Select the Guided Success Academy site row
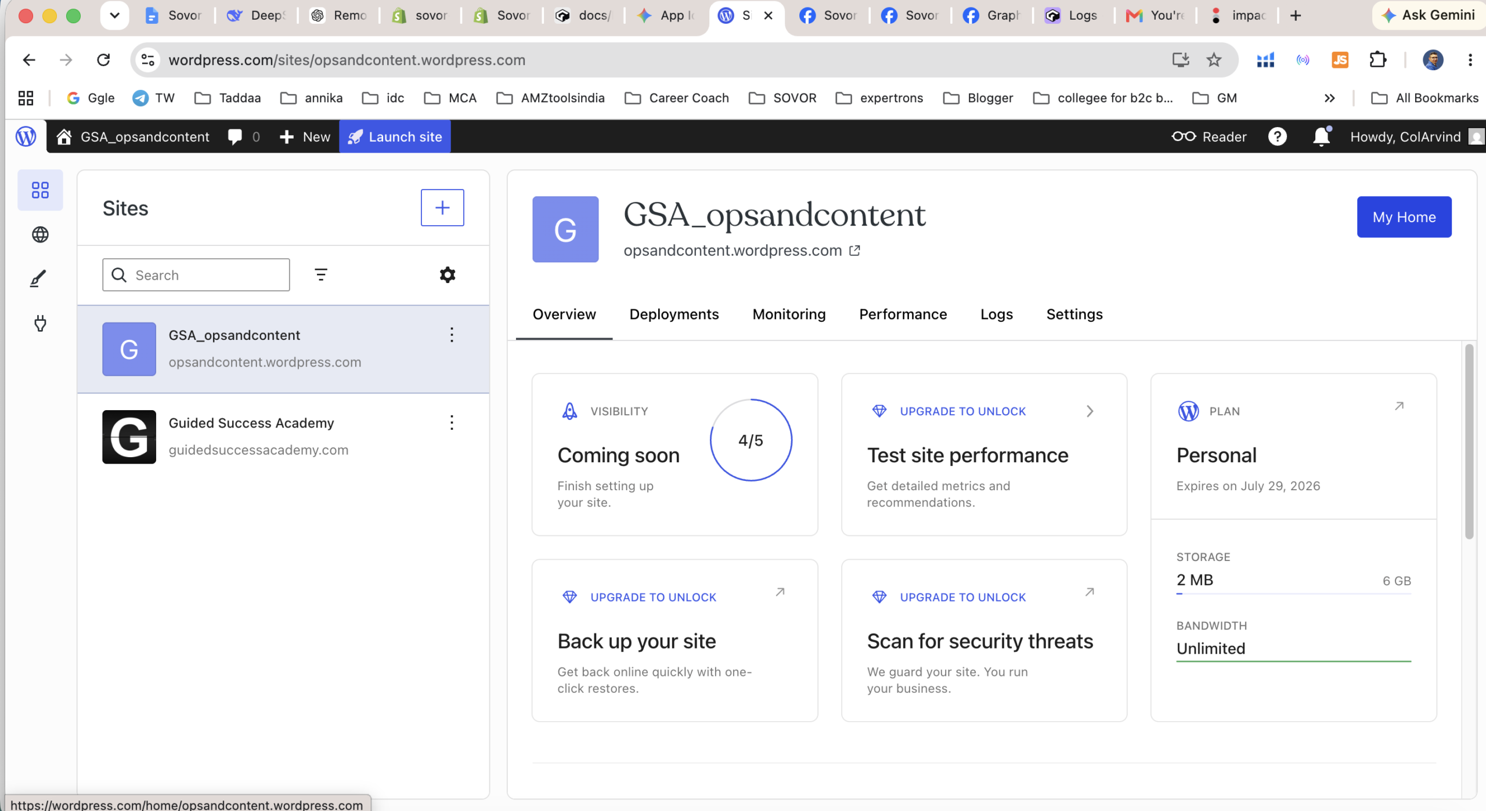The height and width of the screenshot is (811, 1486). 283,437
